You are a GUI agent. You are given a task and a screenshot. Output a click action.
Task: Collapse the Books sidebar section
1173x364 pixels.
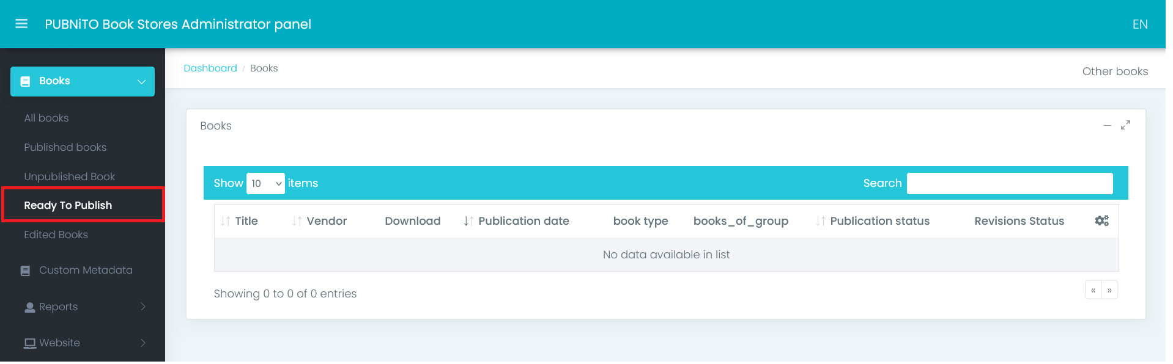point(141,82)
